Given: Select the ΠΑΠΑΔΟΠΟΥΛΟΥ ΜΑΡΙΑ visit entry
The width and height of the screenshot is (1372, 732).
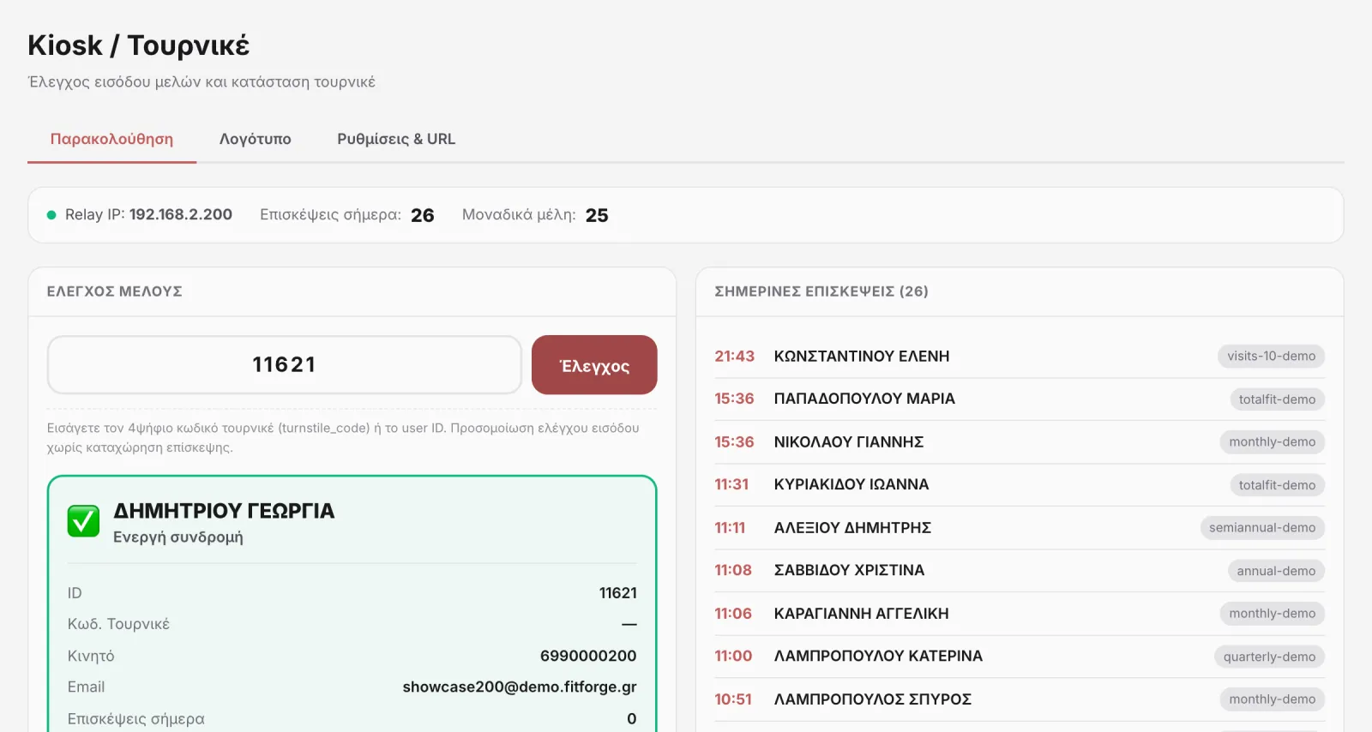Looking at the screenshot, I should point(1020,399).
